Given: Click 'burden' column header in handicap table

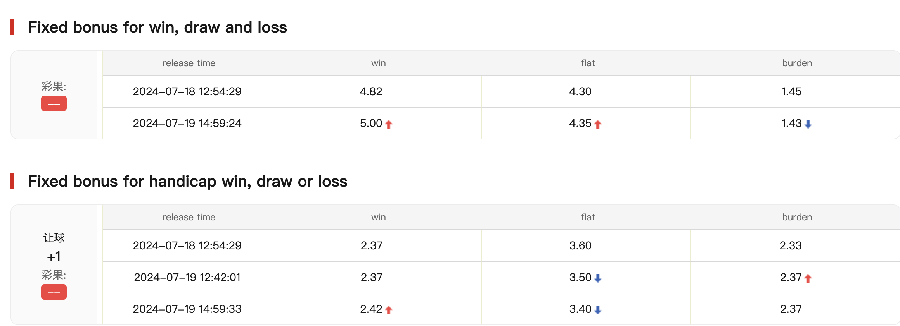Looking at the screenshot, I should (797, 217).
